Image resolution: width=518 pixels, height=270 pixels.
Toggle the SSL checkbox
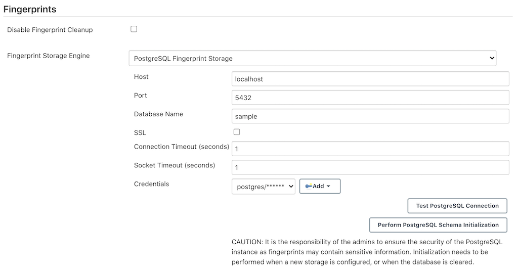[237, 132]
